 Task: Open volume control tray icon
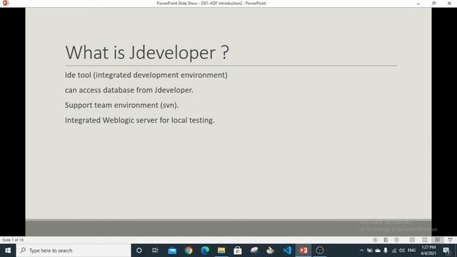pos(402,251)
